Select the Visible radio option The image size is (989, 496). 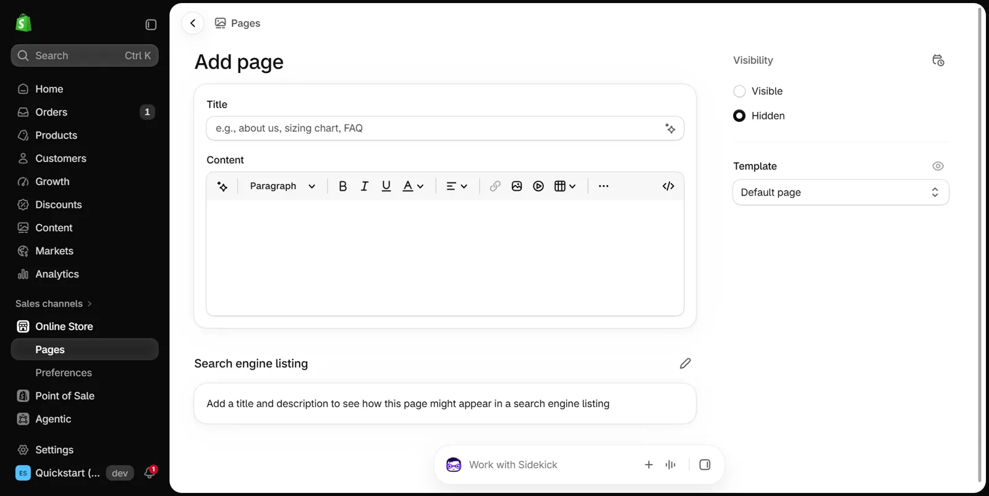(x=739, y=92)
